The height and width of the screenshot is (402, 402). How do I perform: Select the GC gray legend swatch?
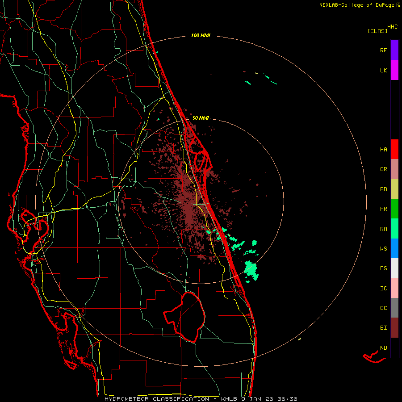tap(394, 308)
